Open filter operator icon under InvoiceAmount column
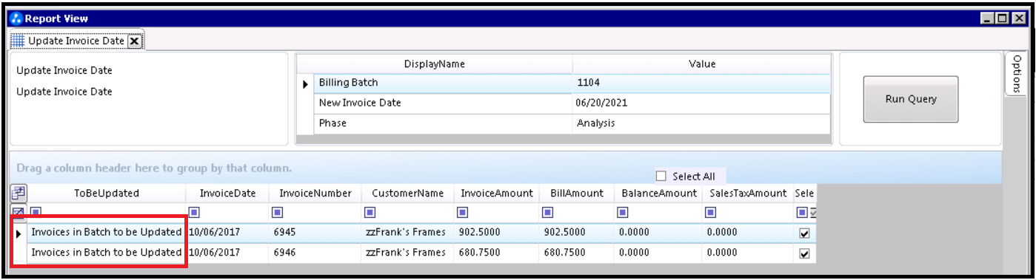The width and height of the screenshot is (1036, 280). (463, 213)
